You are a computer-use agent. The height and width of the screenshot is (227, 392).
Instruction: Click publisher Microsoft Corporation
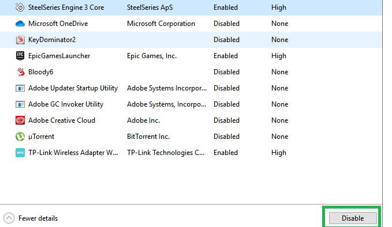click(x=160, y=24)
